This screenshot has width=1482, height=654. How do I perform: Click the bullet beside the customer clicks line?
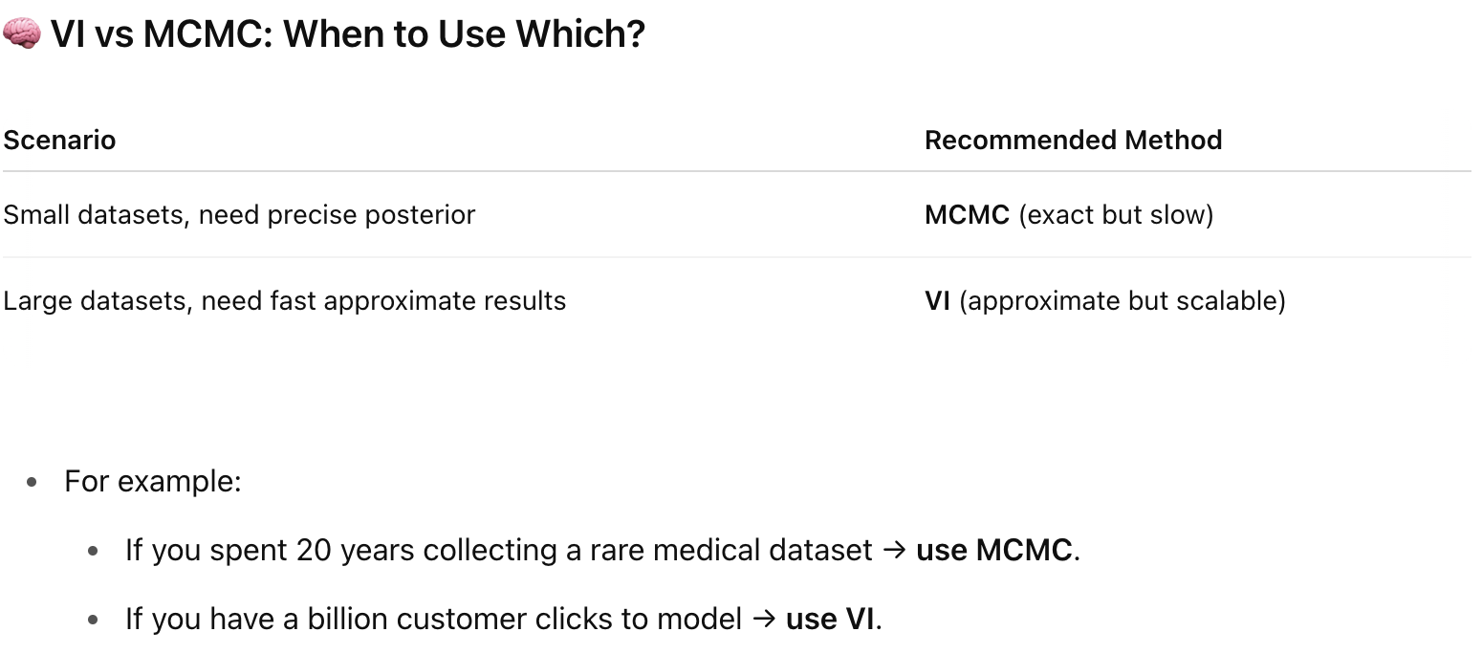point(93,621)
